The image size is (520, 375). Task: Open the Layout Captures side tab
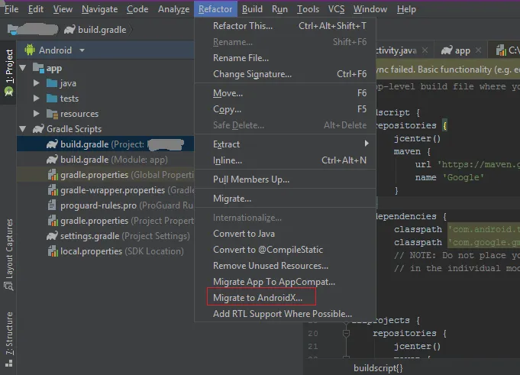click(9, 254)
